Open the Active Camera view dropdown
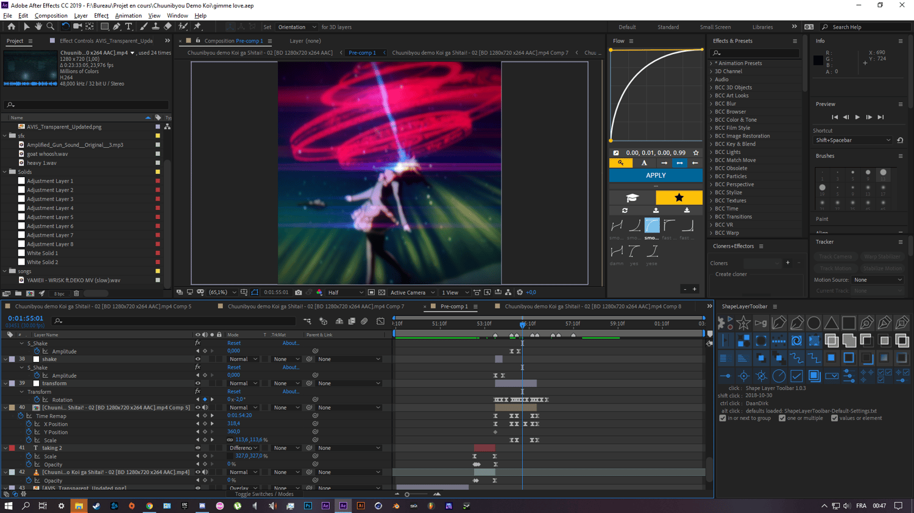 411,293
